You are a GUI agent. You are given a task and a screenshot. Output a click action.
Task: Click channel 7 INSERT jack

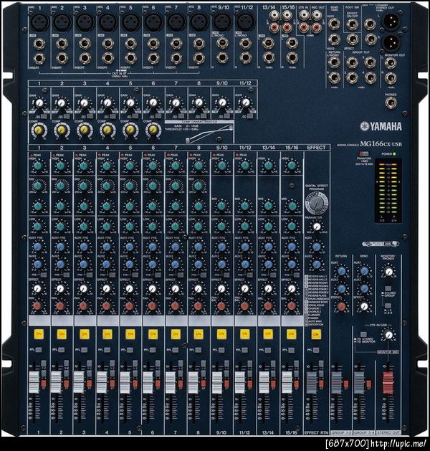176,58
